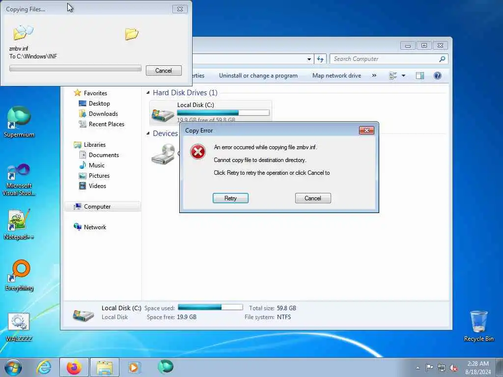Click Map network drive
This screenshot has height=377, width=503.
[x=336, y=76]
